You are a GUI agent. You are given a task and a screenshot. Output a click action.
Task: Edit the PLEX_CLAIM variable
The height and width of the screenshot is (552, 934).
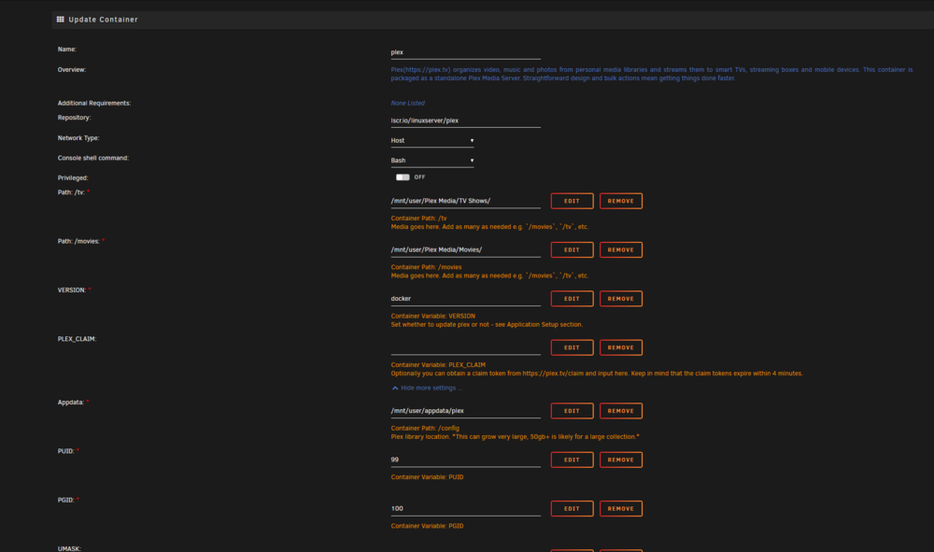572,347
